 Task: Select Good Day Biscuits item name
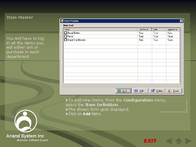tap(76, 40)
